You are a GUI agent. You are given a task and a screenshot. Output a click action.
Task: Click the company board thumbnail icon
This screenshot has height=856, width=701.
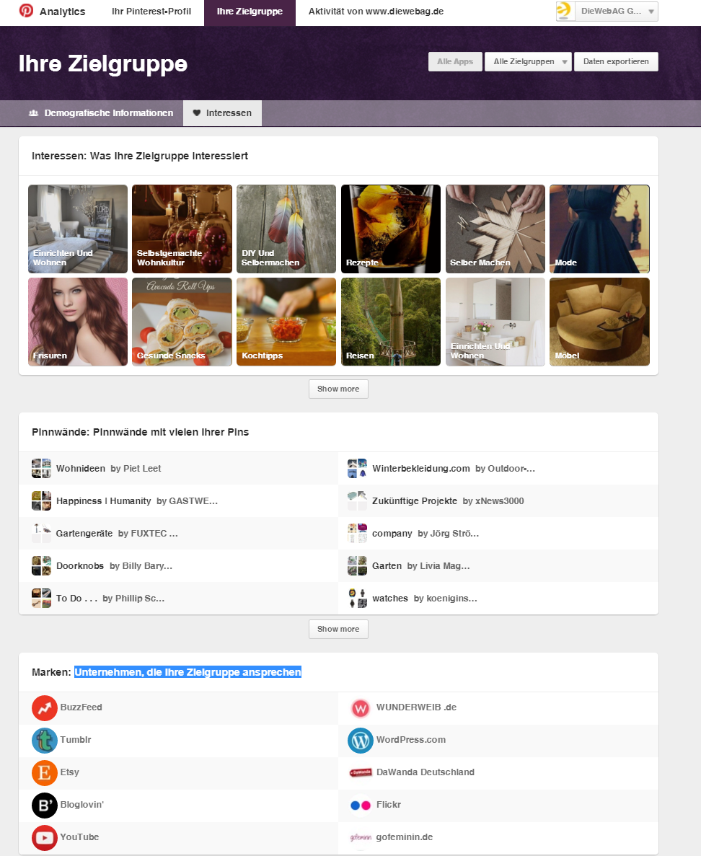tap(358, 534)
